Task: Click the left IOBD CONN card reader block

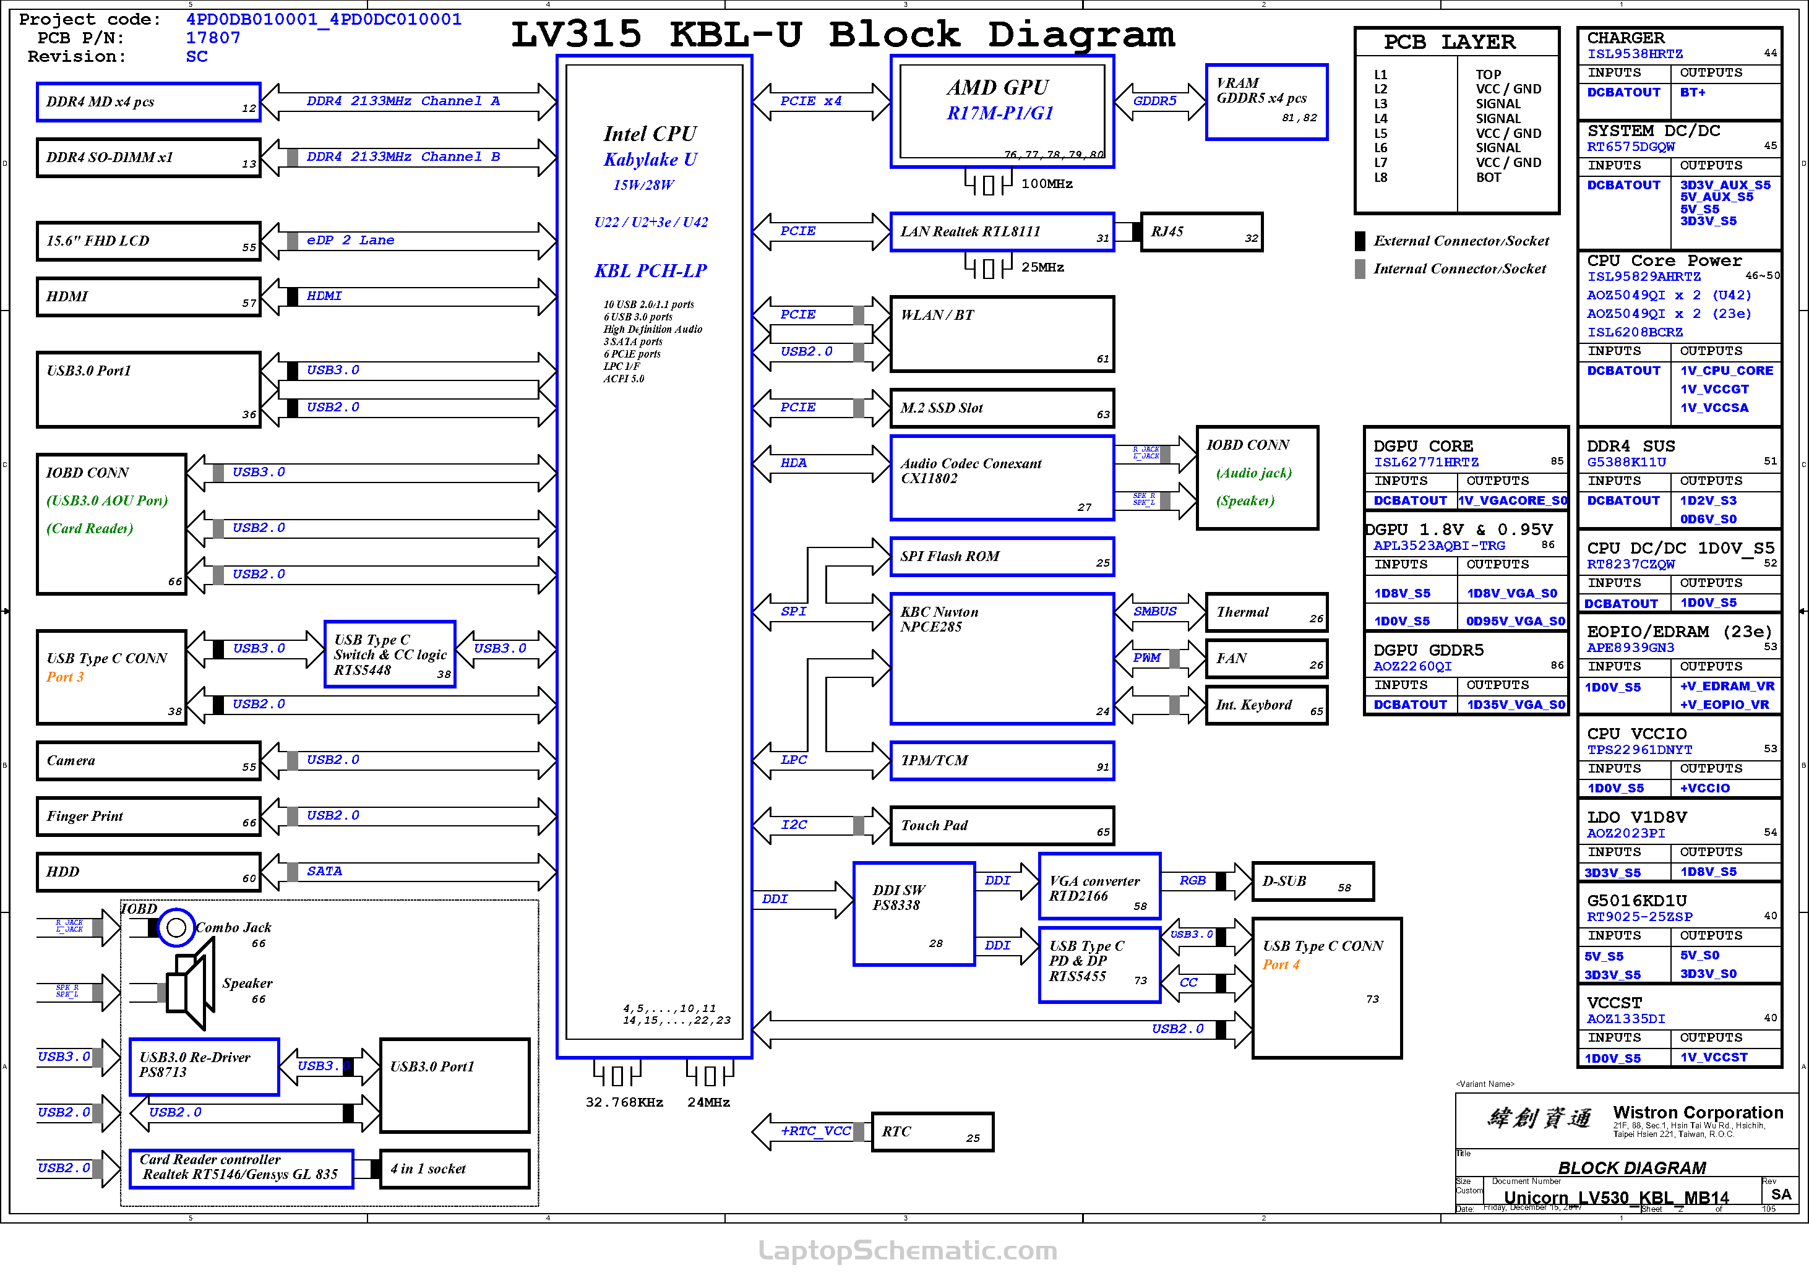Action: (x=111, y=524)
